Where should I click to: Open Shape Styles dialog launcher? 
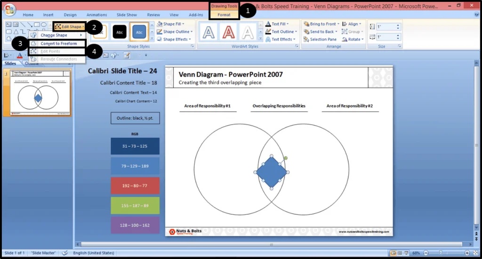pyautogui.click(x=193, y=46)
